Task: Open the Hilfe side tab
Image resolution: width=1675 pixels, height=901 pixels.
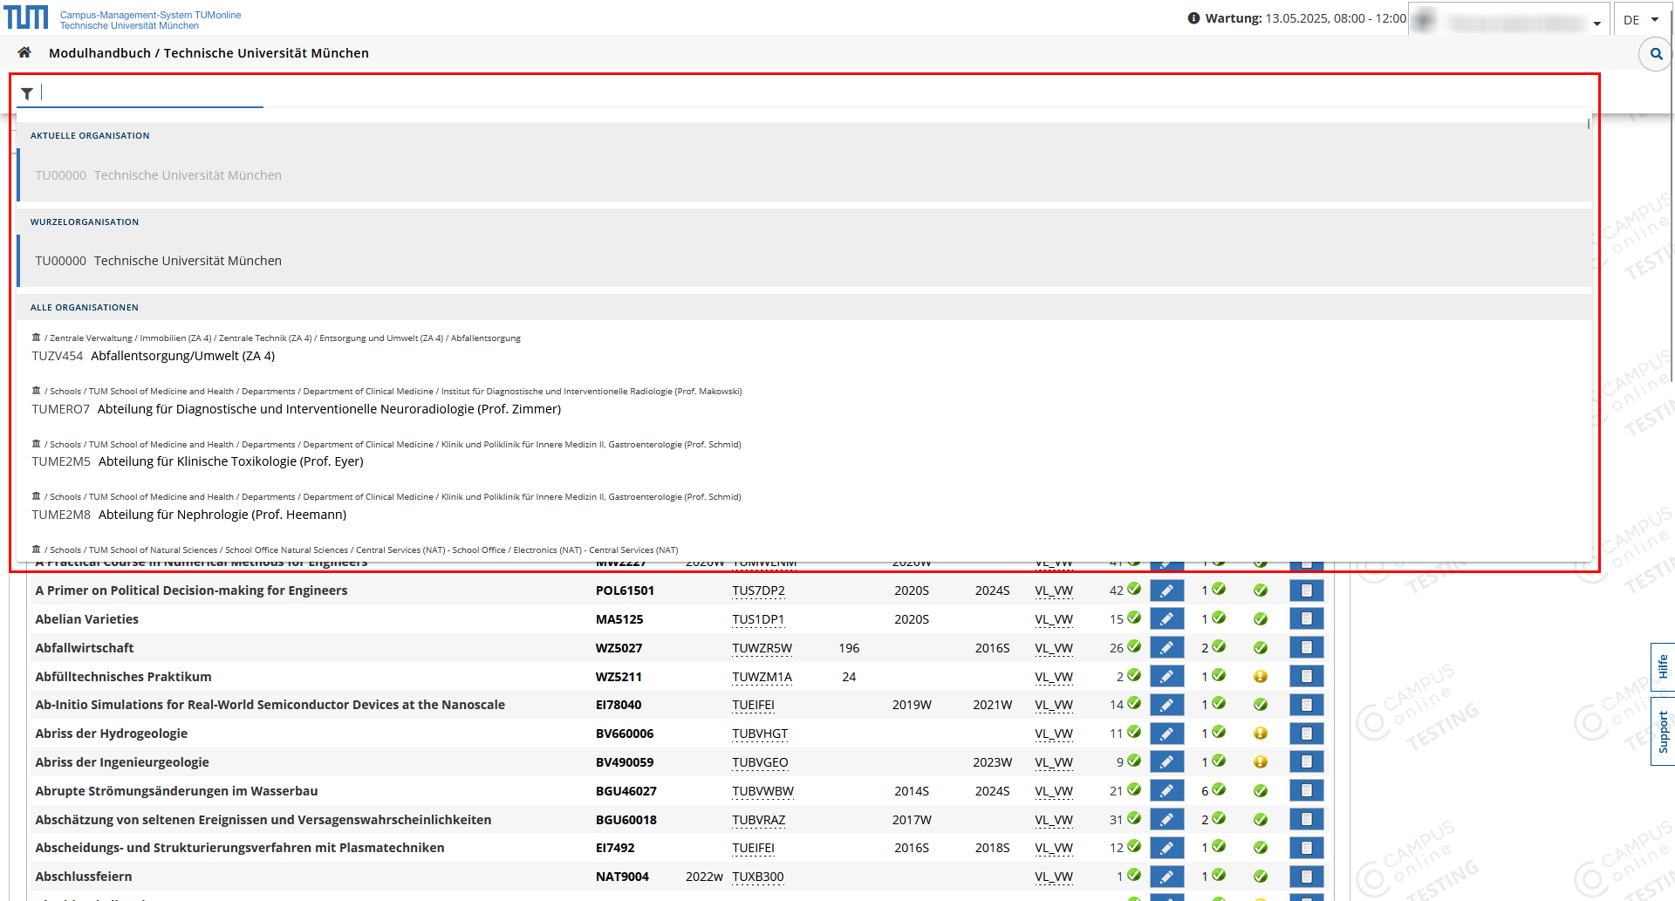Action: [1663, 667]
